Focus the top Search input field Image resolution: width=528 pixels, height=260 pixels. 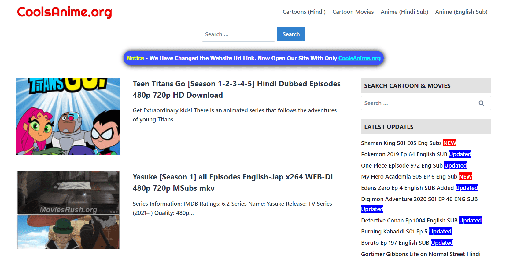238,34
